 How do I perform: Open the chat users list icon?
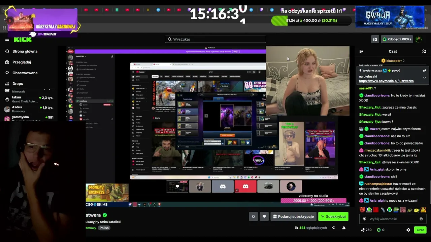coord(424,51)
